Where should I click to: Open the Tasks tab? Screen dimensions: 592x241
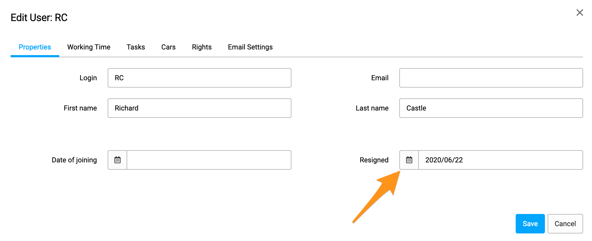pos(136,47)
